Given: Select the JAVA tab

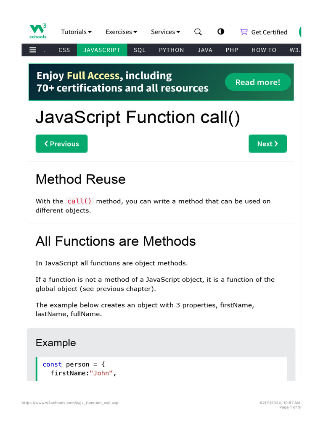Looking at the screenshot, I should pyautogui.click(x=205, y=50).
